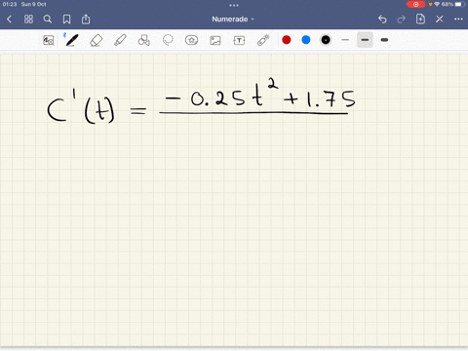This screenshot has height=351, width=468.
Task: Select the Highlighter tool
Action: pyautogui.click(x=120, y=40)
